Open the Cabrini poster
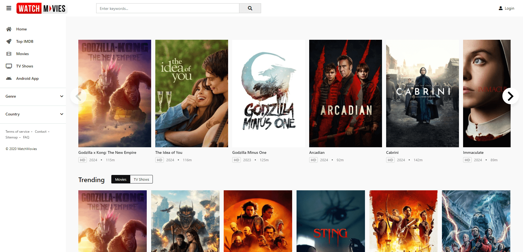523x252 pixels. 422,94
